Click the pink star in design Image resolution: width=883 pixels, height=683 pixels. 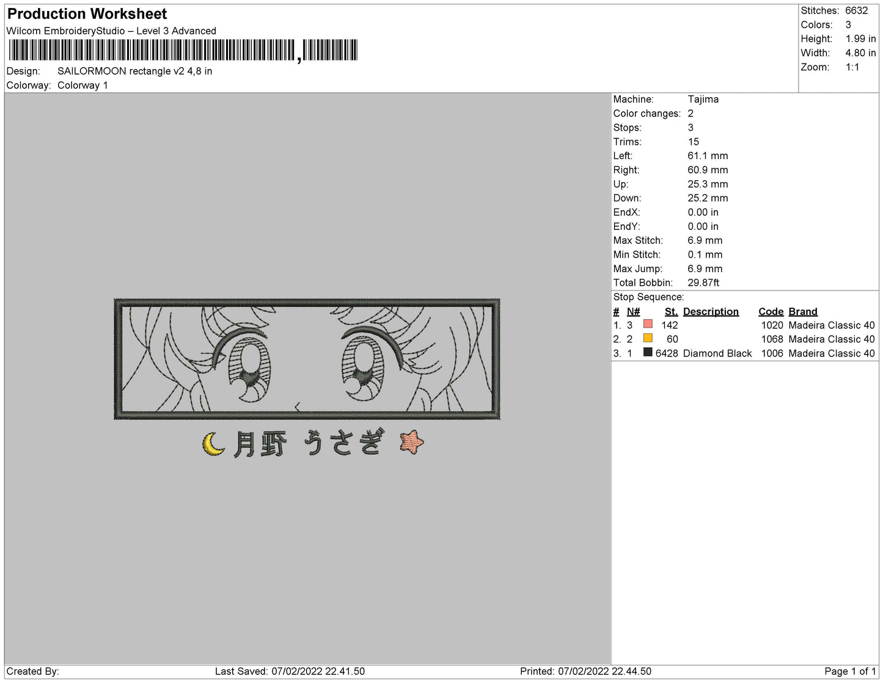(411, 441)
